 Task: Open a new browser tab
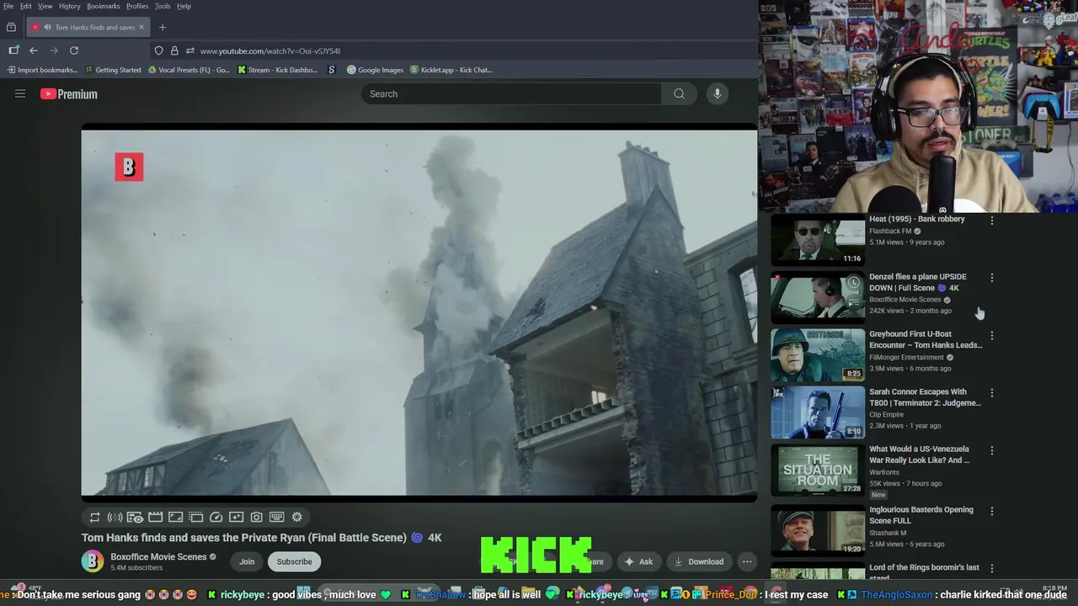click(163, 27)
